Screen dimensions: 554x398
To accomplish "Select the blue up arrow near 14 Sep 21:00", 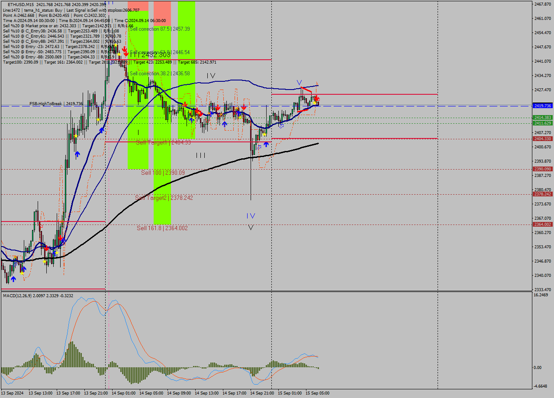I will 266,144.
